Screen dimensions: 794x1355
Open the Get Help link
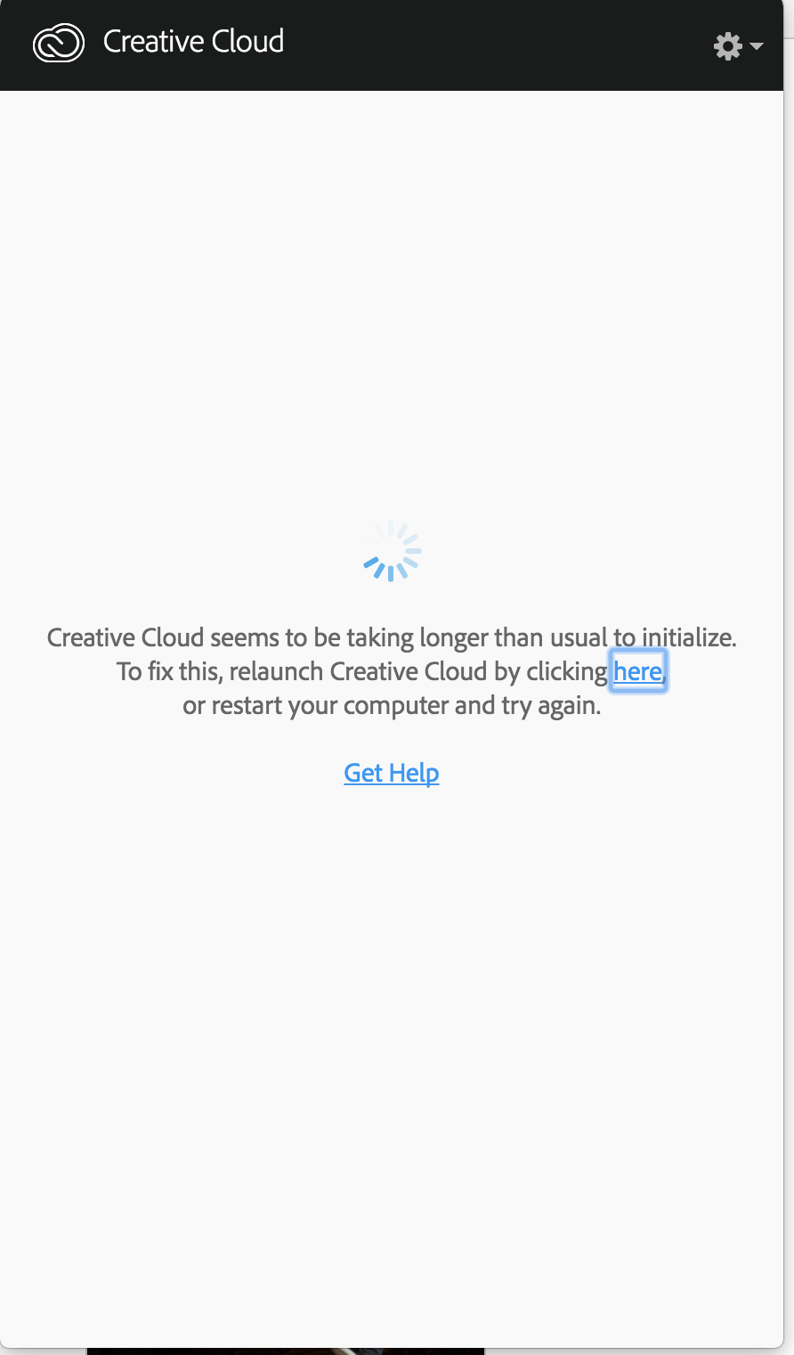(x=392, y=773)
